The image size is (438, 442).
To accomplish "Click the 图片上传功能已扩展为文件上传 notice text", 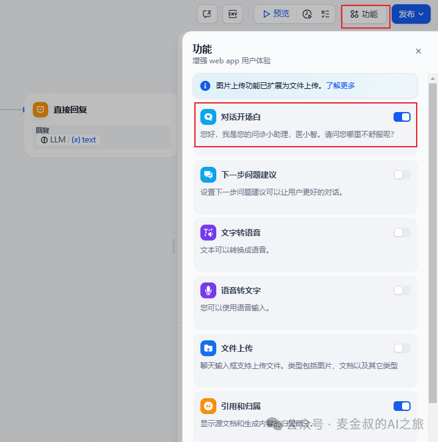I will tap(270, 86).
